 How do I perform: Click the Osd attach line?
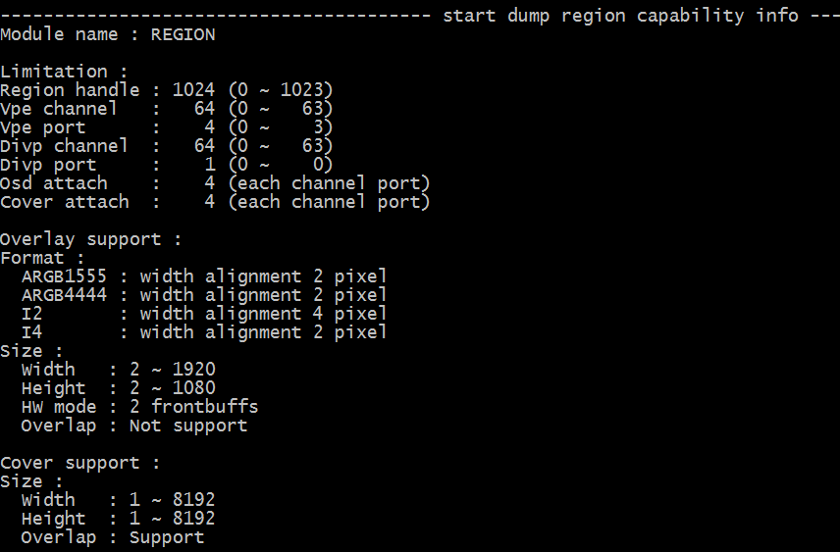click(215, 183)
